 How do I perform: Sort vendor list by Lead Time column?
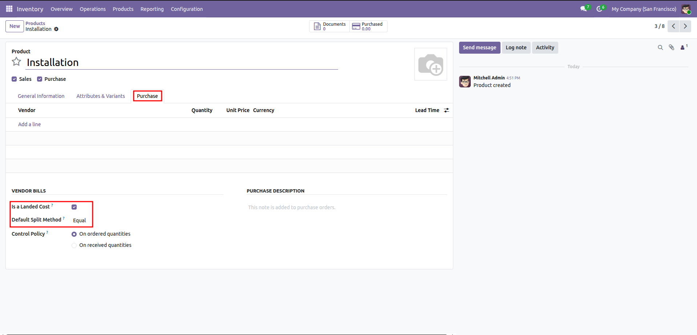[x=427, y=110]
